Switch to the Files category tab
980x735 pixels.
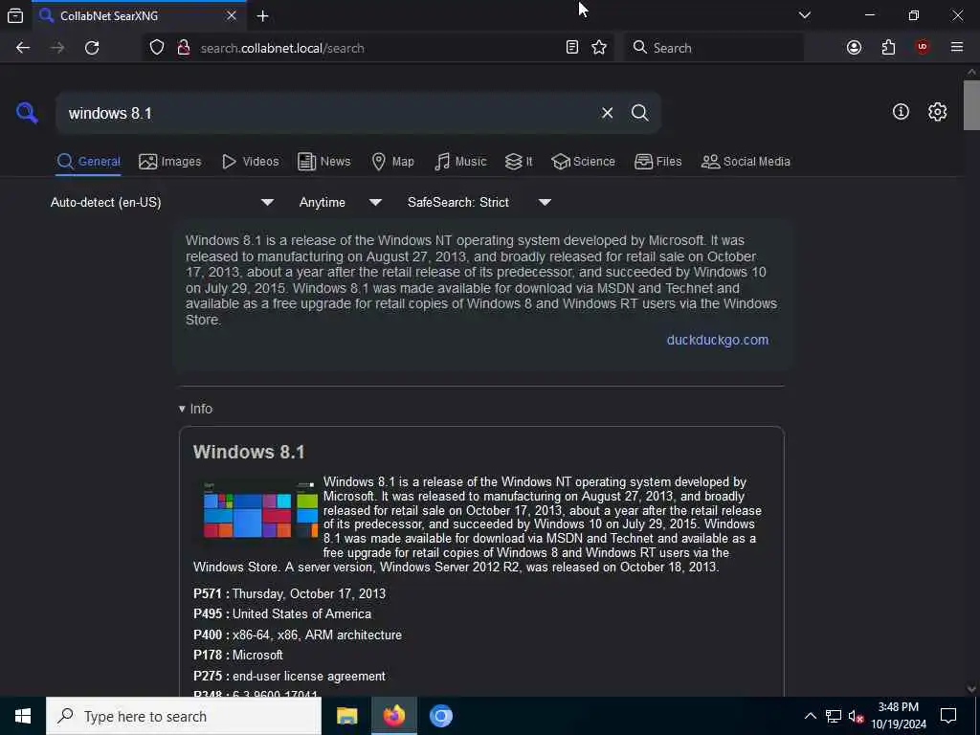[x=657, y=161]
